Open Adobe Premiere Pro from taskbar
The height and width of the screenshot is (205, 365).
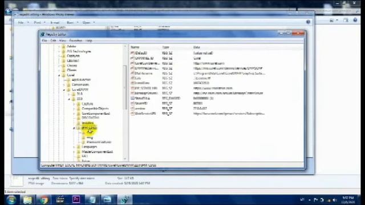coord(76,200)
